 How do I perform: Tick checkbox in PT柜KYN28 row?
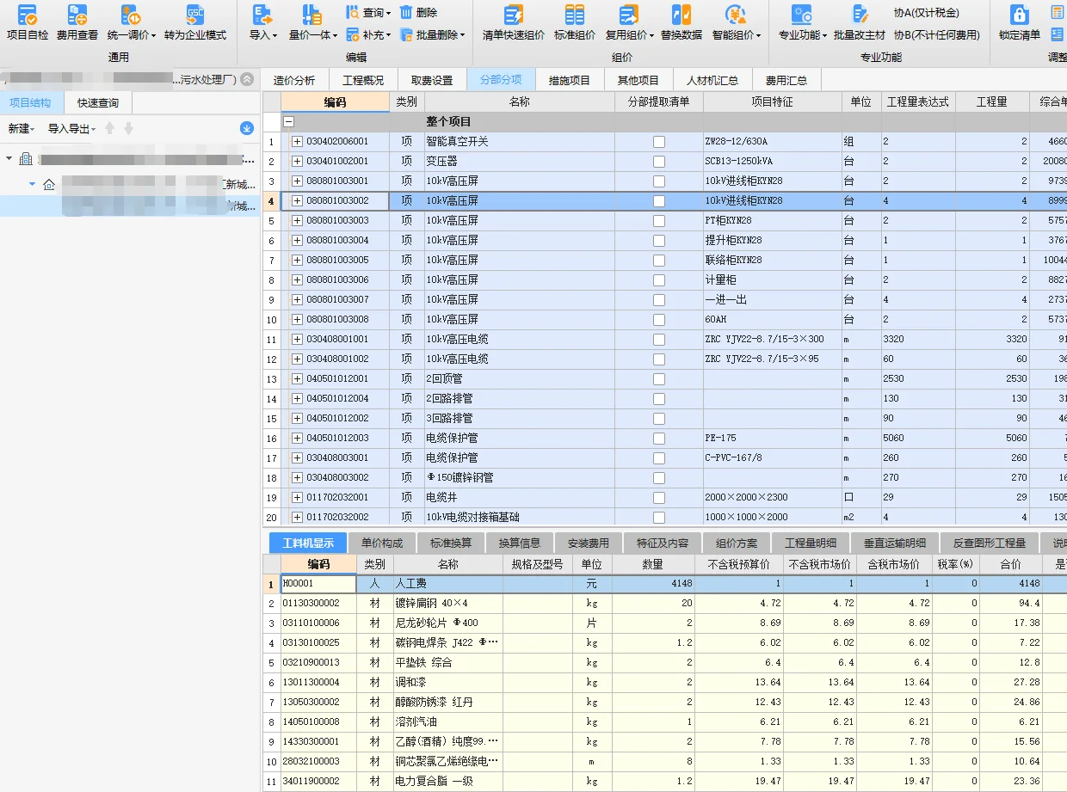click(x=659, y=221)
